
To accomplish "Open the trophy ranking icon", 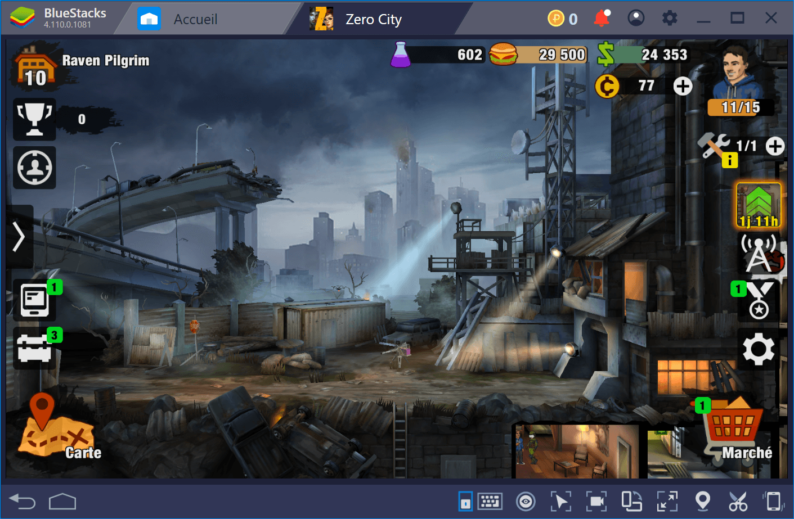I will (x=34, y=119).
